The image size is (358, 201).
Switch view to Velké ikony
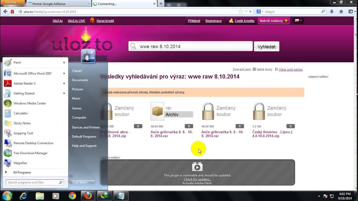262,70
